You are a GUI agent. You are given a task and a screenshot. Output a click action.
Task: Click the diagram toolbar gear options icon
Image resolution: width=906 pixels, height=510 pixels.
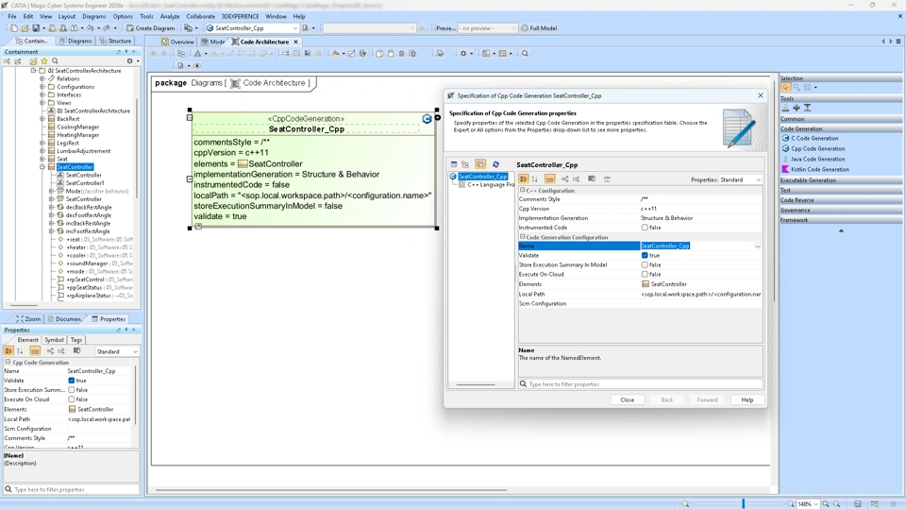coord(463,53)
